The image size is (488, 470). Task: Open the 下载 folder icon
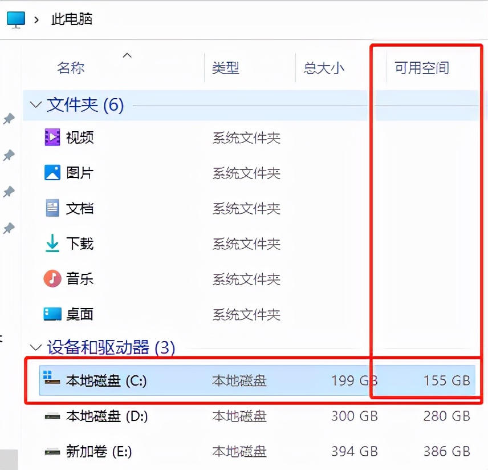point(53,244)
